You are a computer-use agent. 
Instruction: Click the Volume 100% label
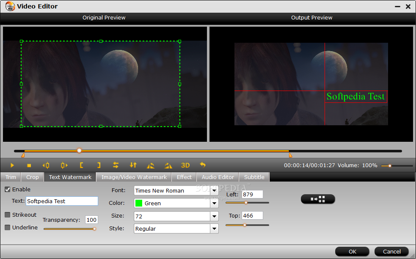tap(357, 165)
